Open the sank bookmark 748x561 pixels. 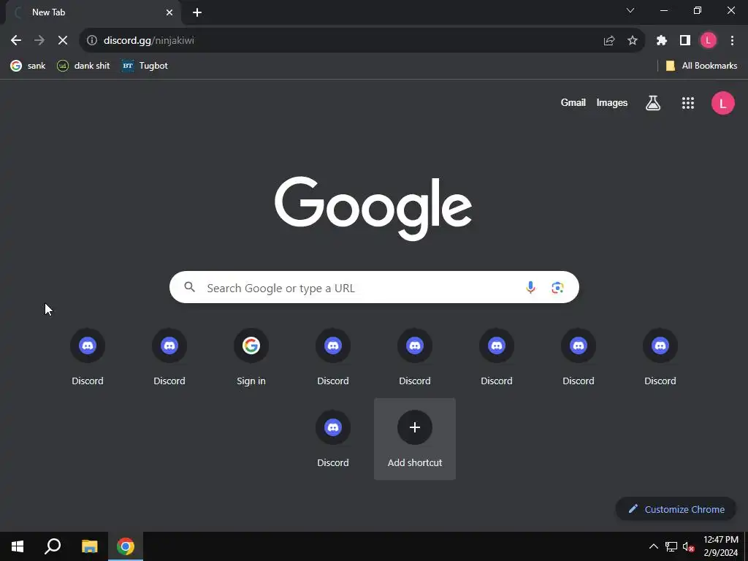click(28, 66)
